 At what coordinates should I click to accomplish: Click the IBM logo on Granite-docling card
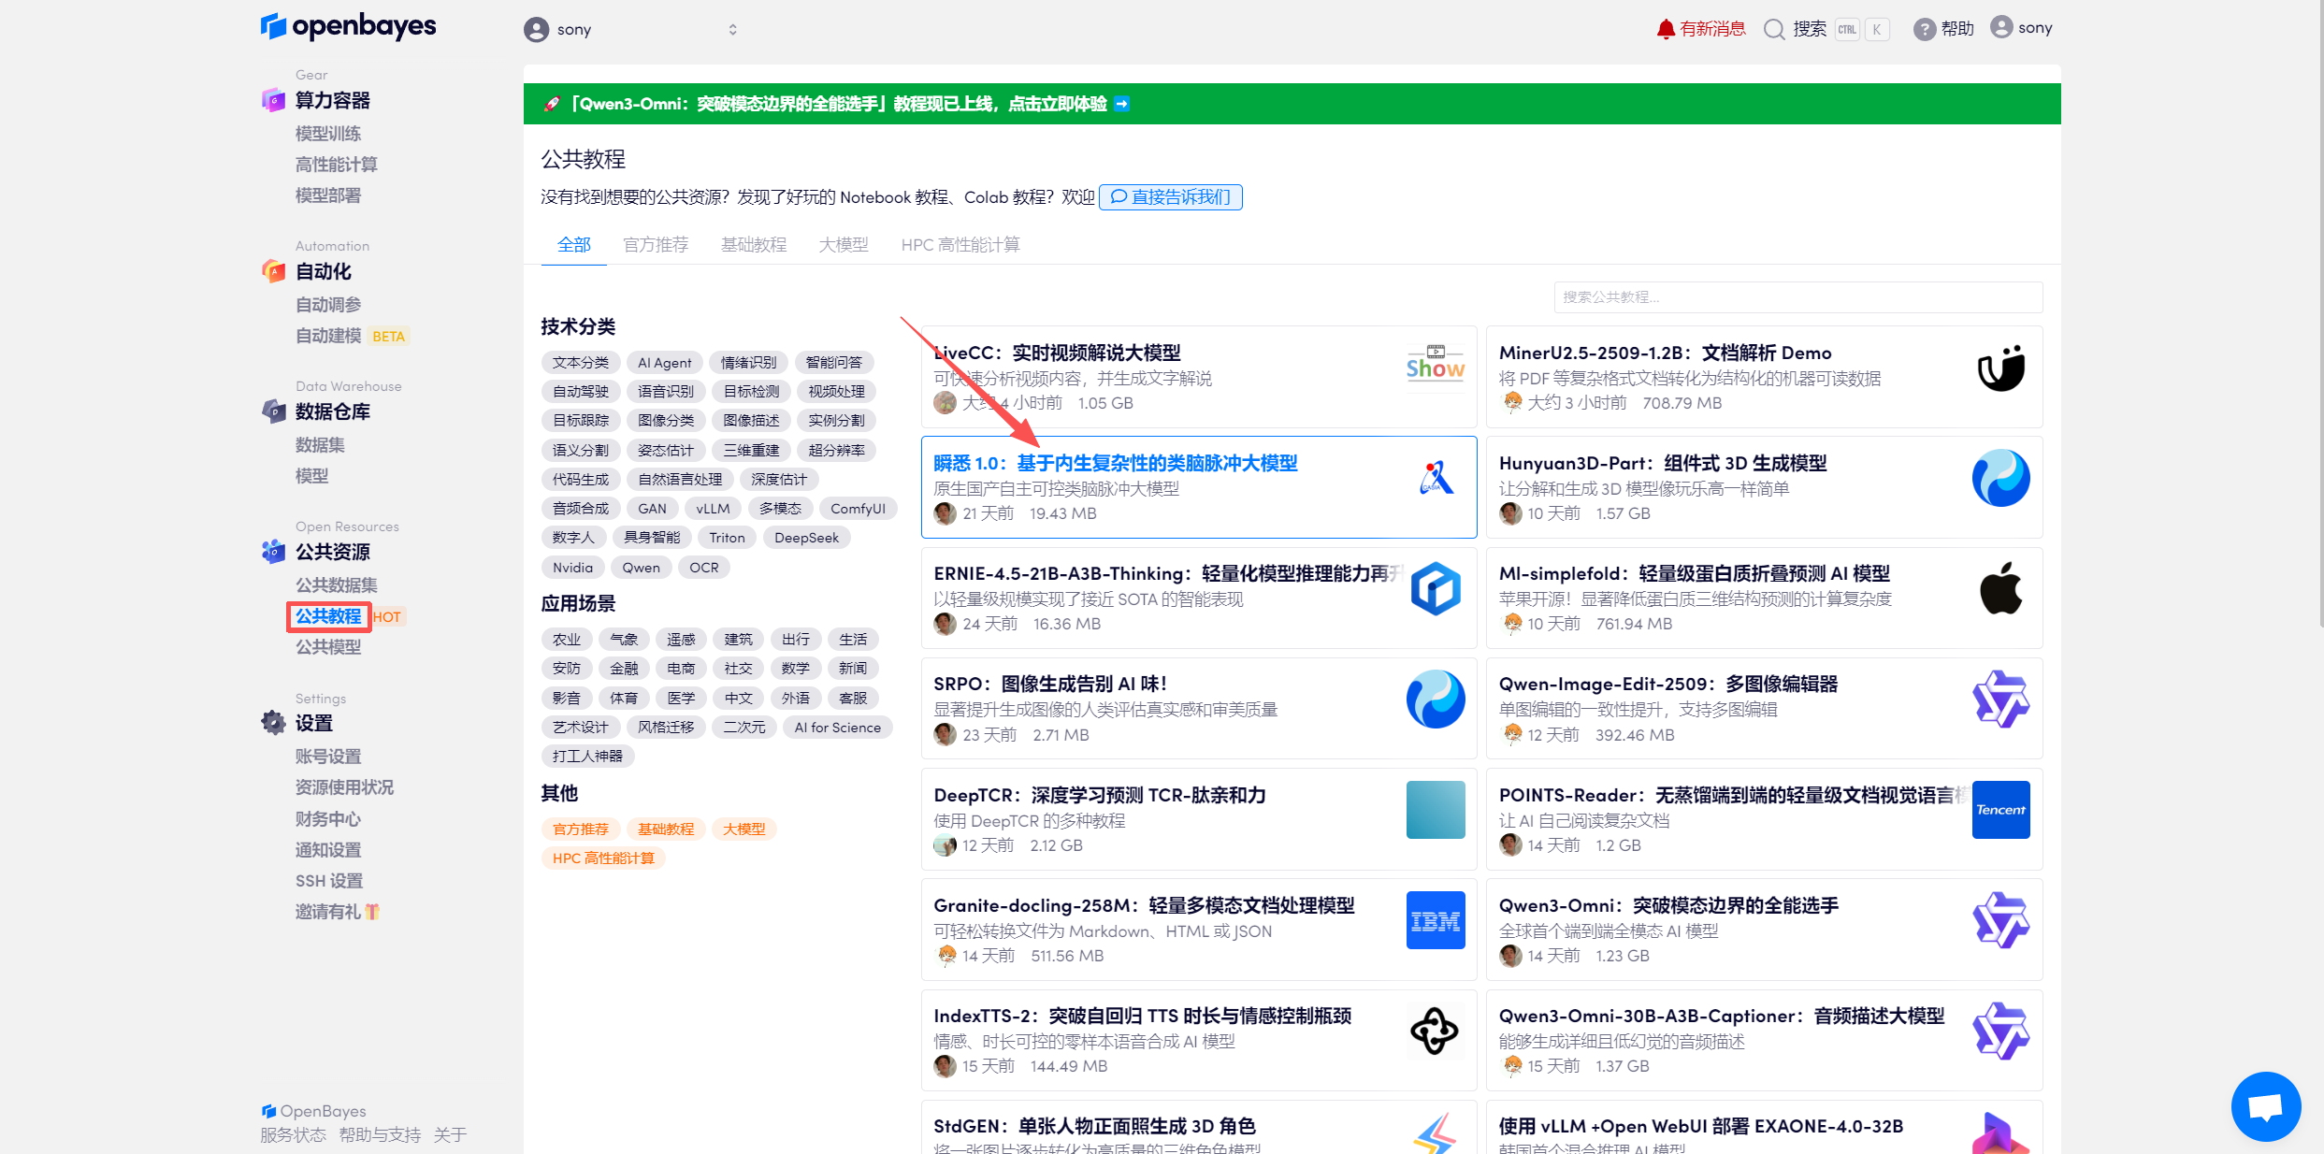pos(1436,920)
